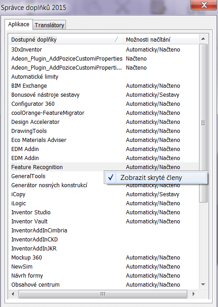Select the untruncated Adeon_Plugin_AddPoziceCustomiProperties row
Screen dimensions: 218x307
pos(104,58)
